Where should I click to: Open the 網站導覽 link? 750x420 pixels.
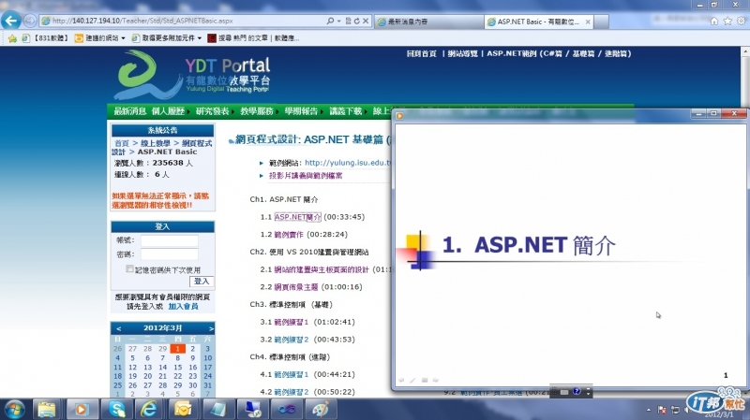click(x=462, y=53)
